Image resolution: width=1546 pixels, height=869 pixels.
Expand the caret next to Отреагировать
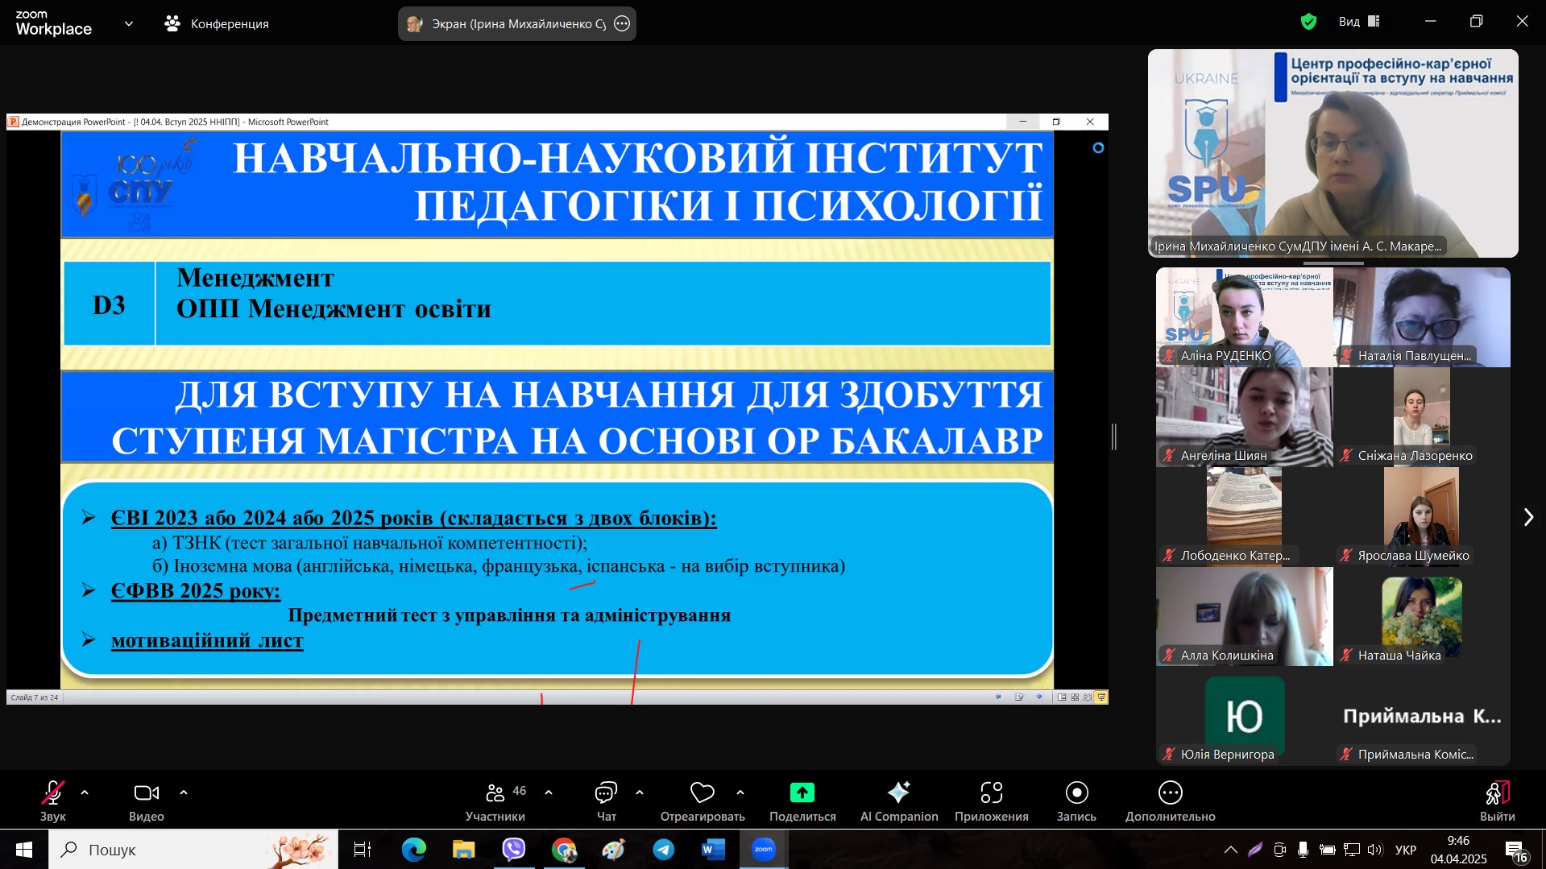tap(740, 792)
